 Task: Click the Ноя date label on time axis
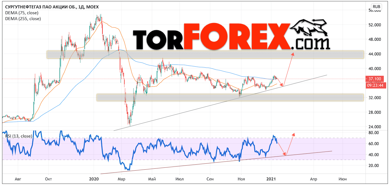[241, 179]
